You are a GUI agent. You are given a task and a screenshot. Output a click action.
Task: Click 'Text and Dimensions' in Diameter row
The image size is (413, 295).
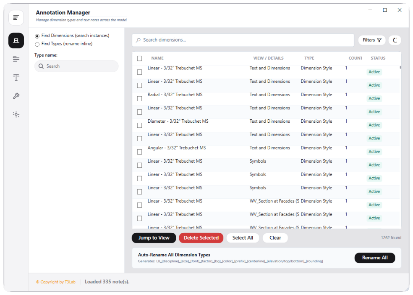point(270,121)
